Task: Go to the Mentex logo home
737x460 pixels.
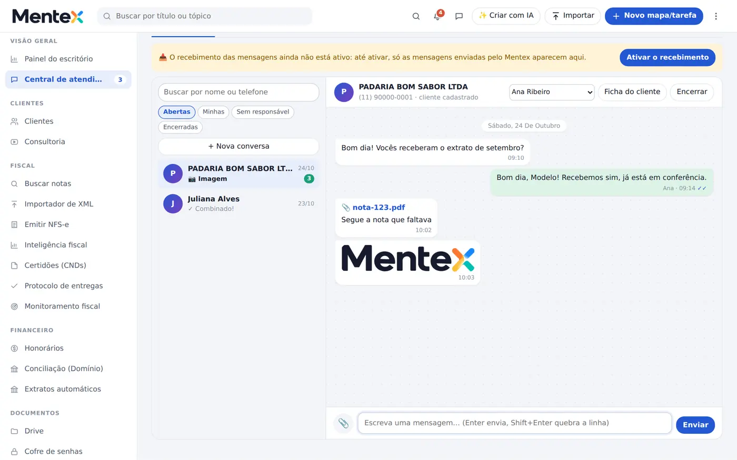Action: 48,16
